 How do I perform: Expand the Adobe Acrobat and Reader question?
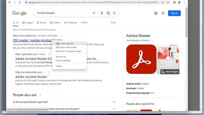[64, 109]
